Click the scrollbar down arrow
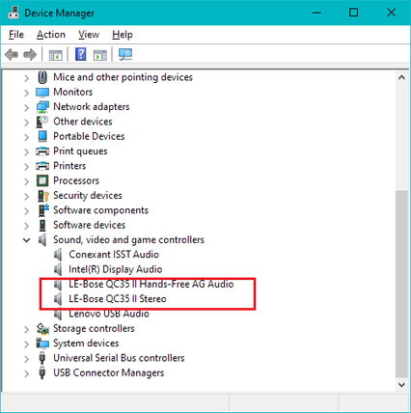 click(x=401, y=384)
